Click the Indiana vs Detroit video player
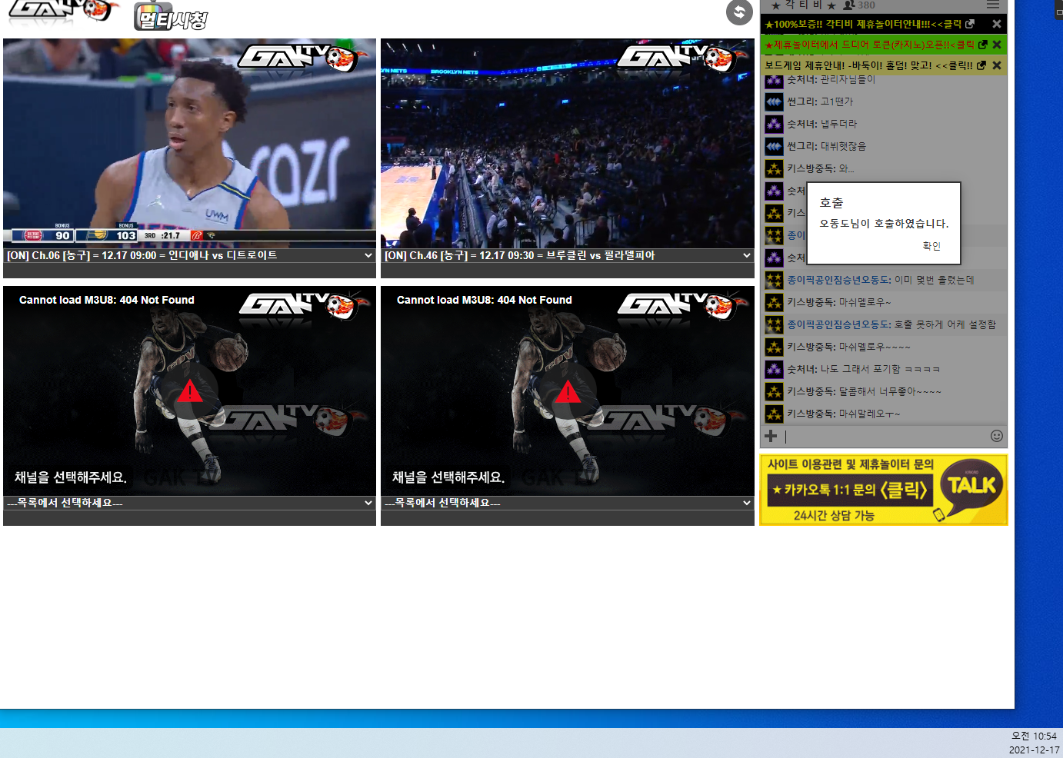This screenshot has width=1063, height=758. [189, 143]
